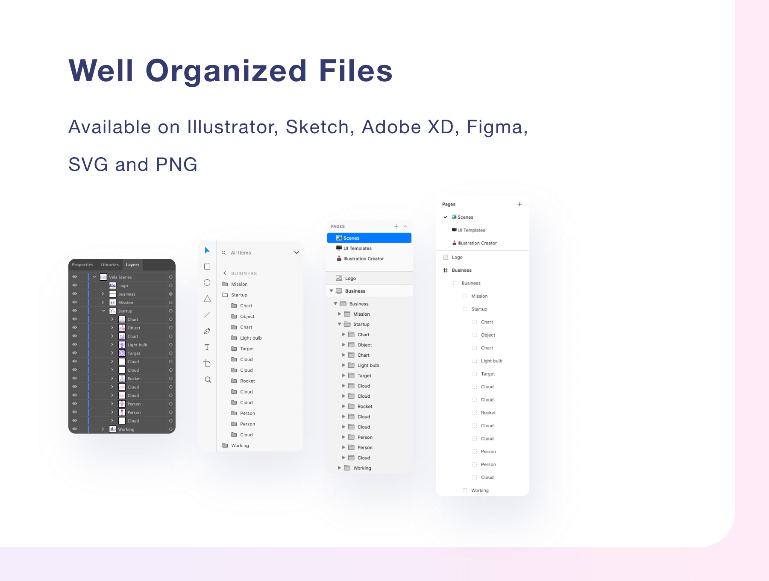
Task: Select the Rectangle tool in XD toolbar
Action: 207,267
